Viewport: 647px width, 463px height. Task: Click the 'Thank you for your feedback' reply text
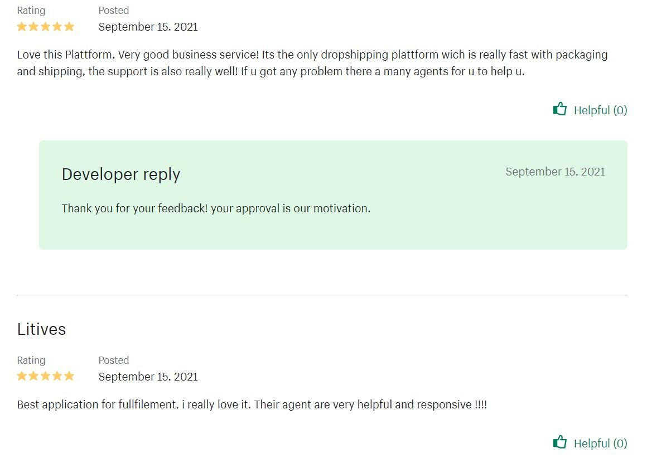pos(216,208)
